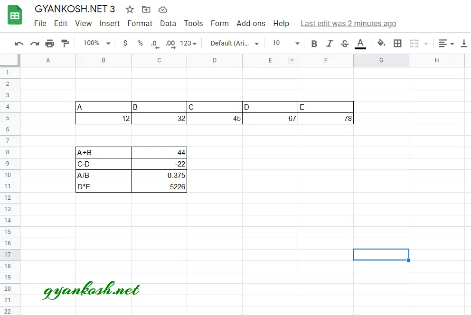Image resolution: width=471 pixels, height=315 pixels.
Task: Open the Form menu
Action: pyautogui.click(x=219, y=23)
